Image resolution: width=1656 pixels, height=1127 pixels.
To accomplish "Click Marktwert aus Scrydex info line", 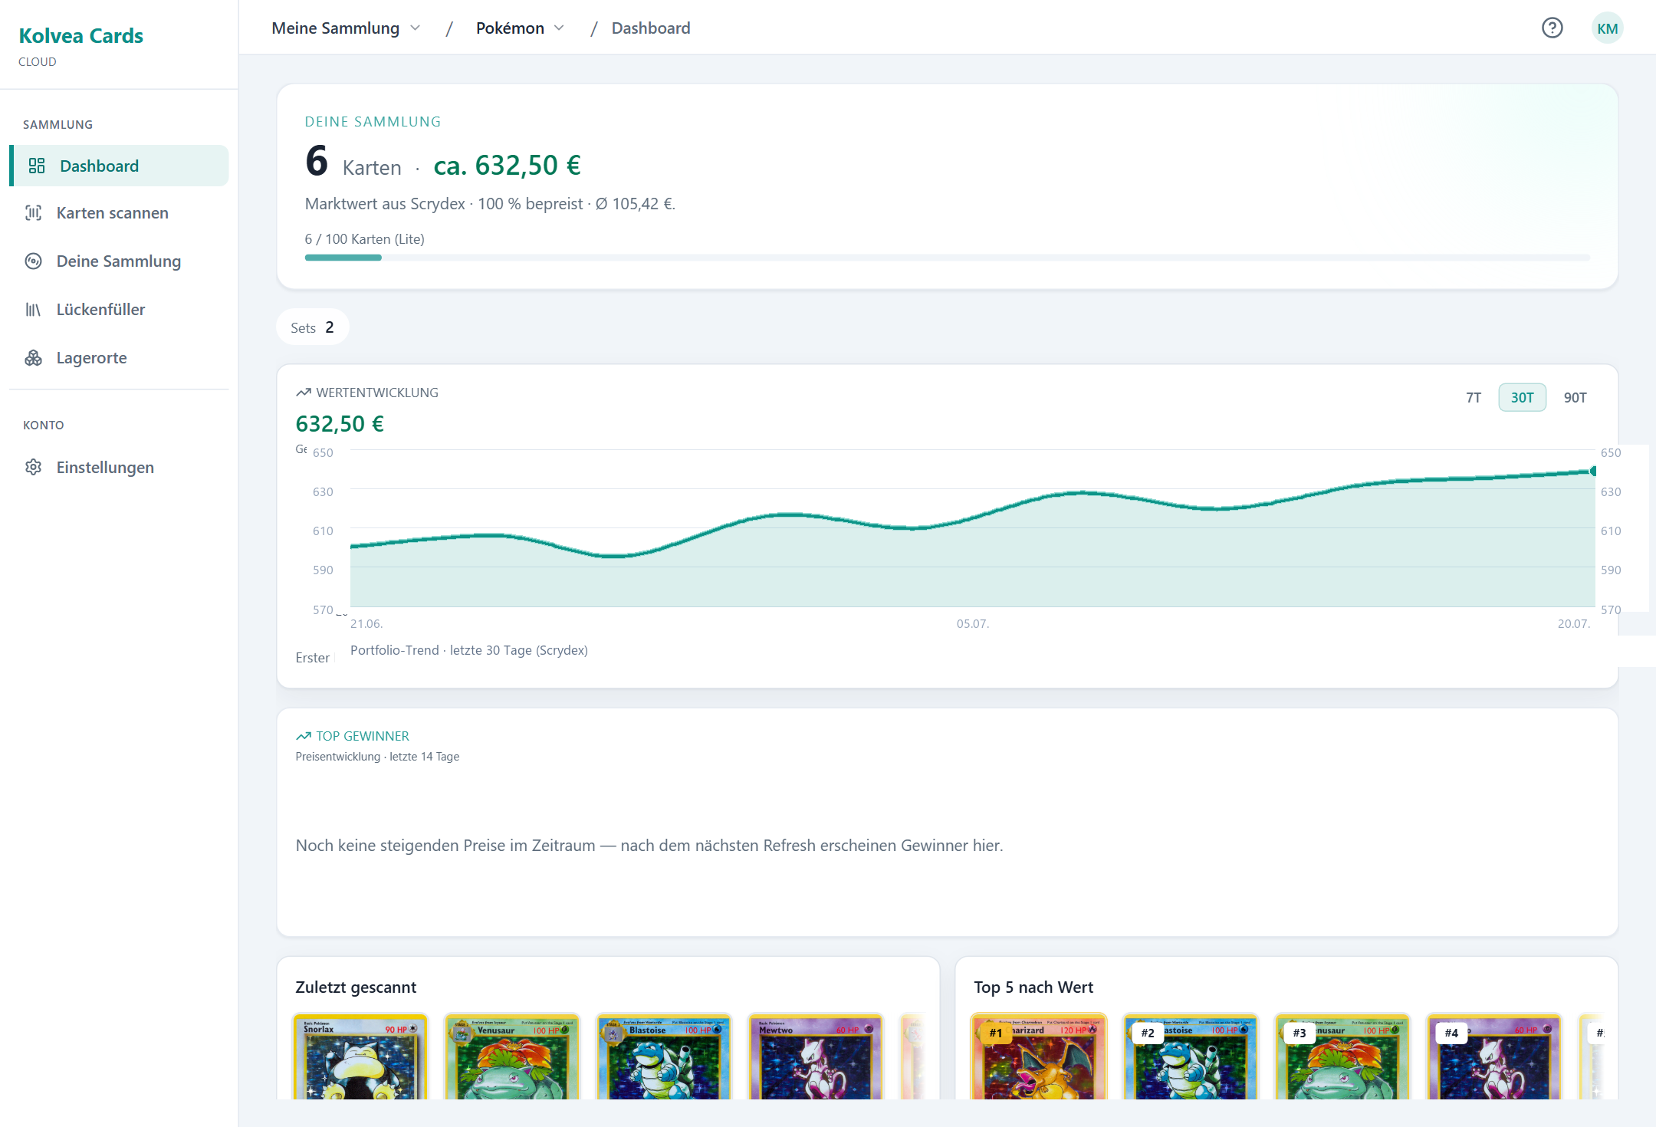I will [x=490, y=204].
